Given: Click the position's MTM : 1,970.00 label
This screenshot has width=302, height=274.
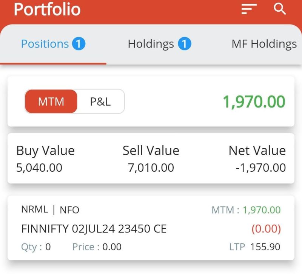Looking at the screenshot, I should [x=246, y=210].
